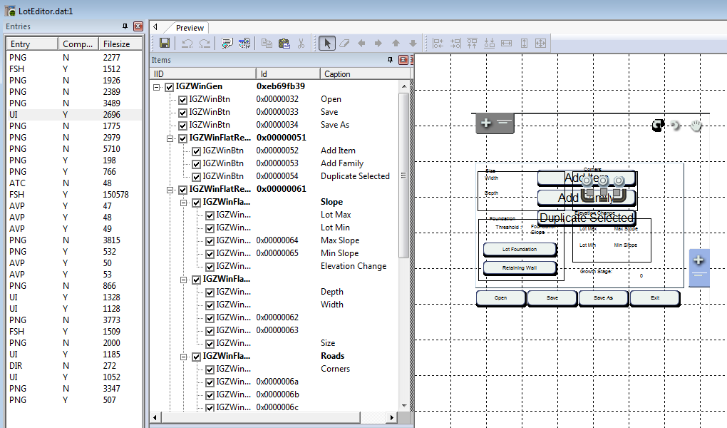This screenshot has height=428, width=727.
Task: Save the file with the floppy disk icon
Action: click(x=165, y=44)
